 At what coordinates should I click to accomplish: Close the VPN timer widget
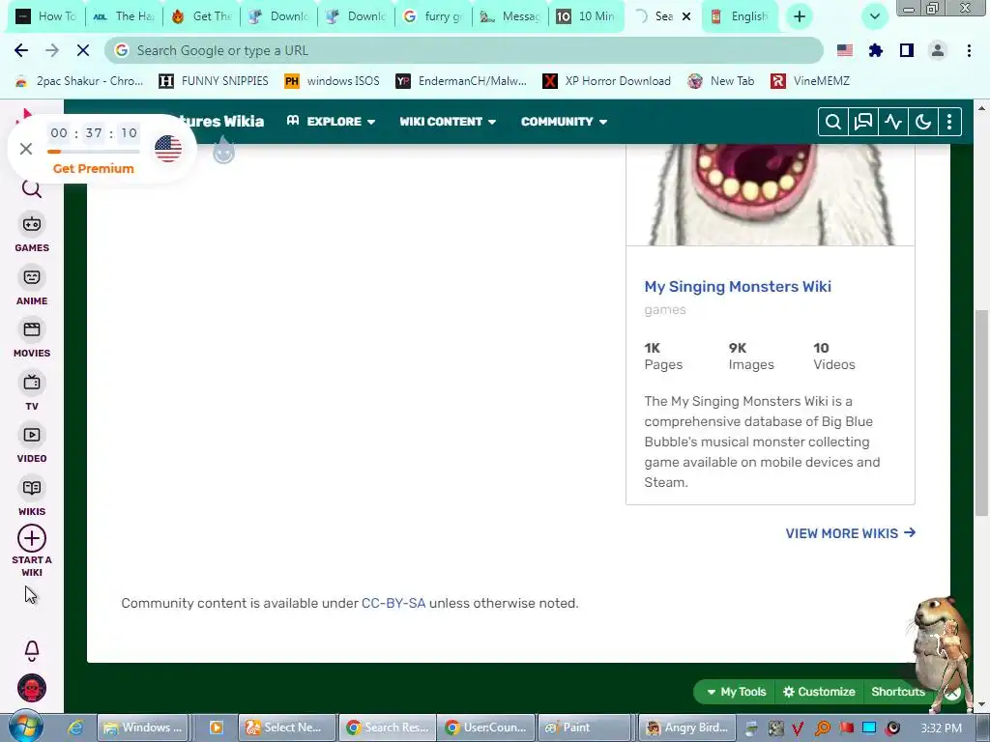point(26,149)
